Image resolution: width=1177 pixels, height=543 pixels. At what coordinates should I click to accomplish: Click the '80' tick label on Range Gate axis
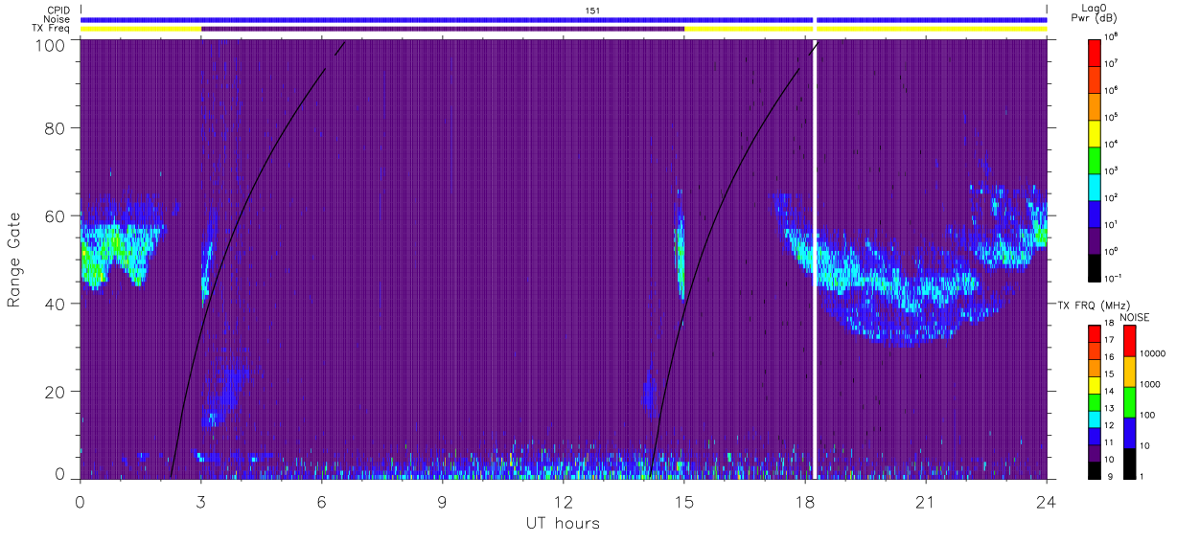(x=57, y=127)
